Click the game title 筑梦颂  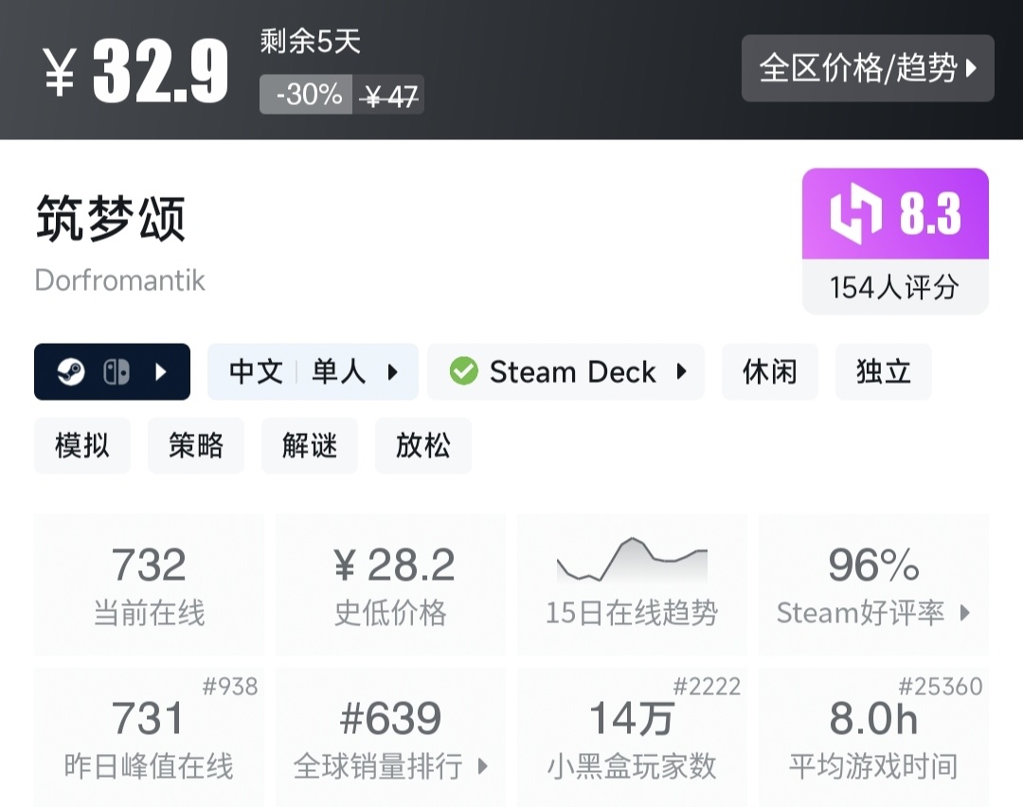pos(111,219)
